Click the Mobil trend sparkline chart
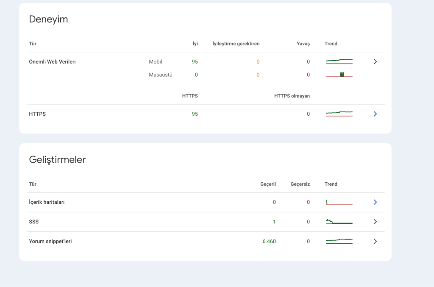Viewport: 434px width, 287px height. point(339,62)
